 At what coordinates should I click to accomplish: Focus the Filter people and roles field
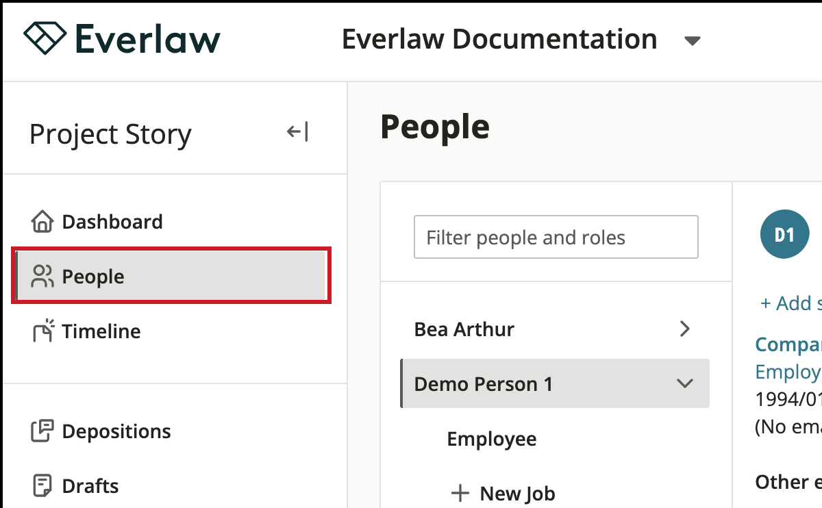coord(556,237)
